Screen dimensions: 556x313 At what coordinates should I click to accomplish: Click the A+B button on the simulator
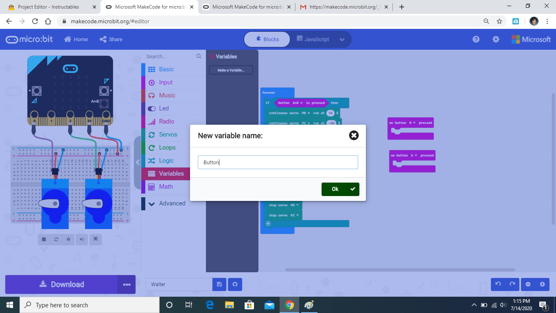(x=104, y=103)
